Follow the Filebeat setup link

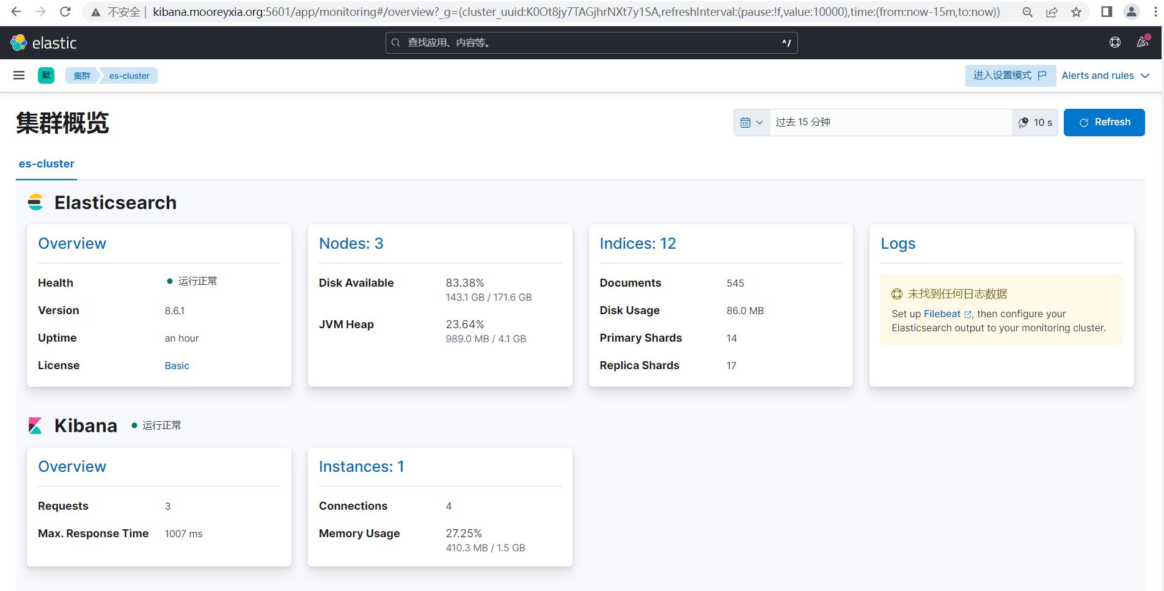[947, 314]
